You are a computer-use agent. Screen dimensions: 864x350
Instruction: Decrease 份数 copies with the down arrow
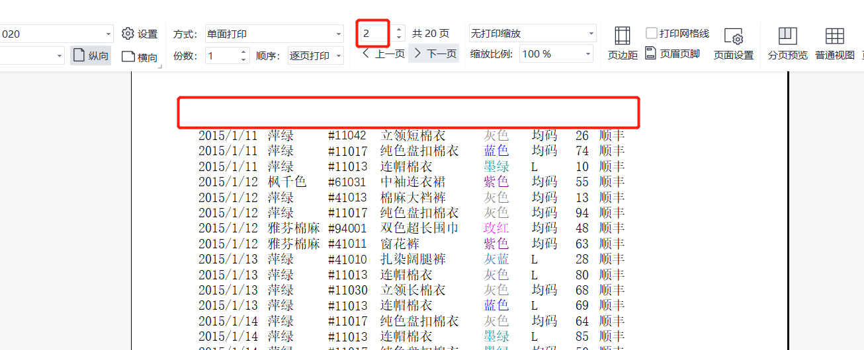[x=243, y=59]
